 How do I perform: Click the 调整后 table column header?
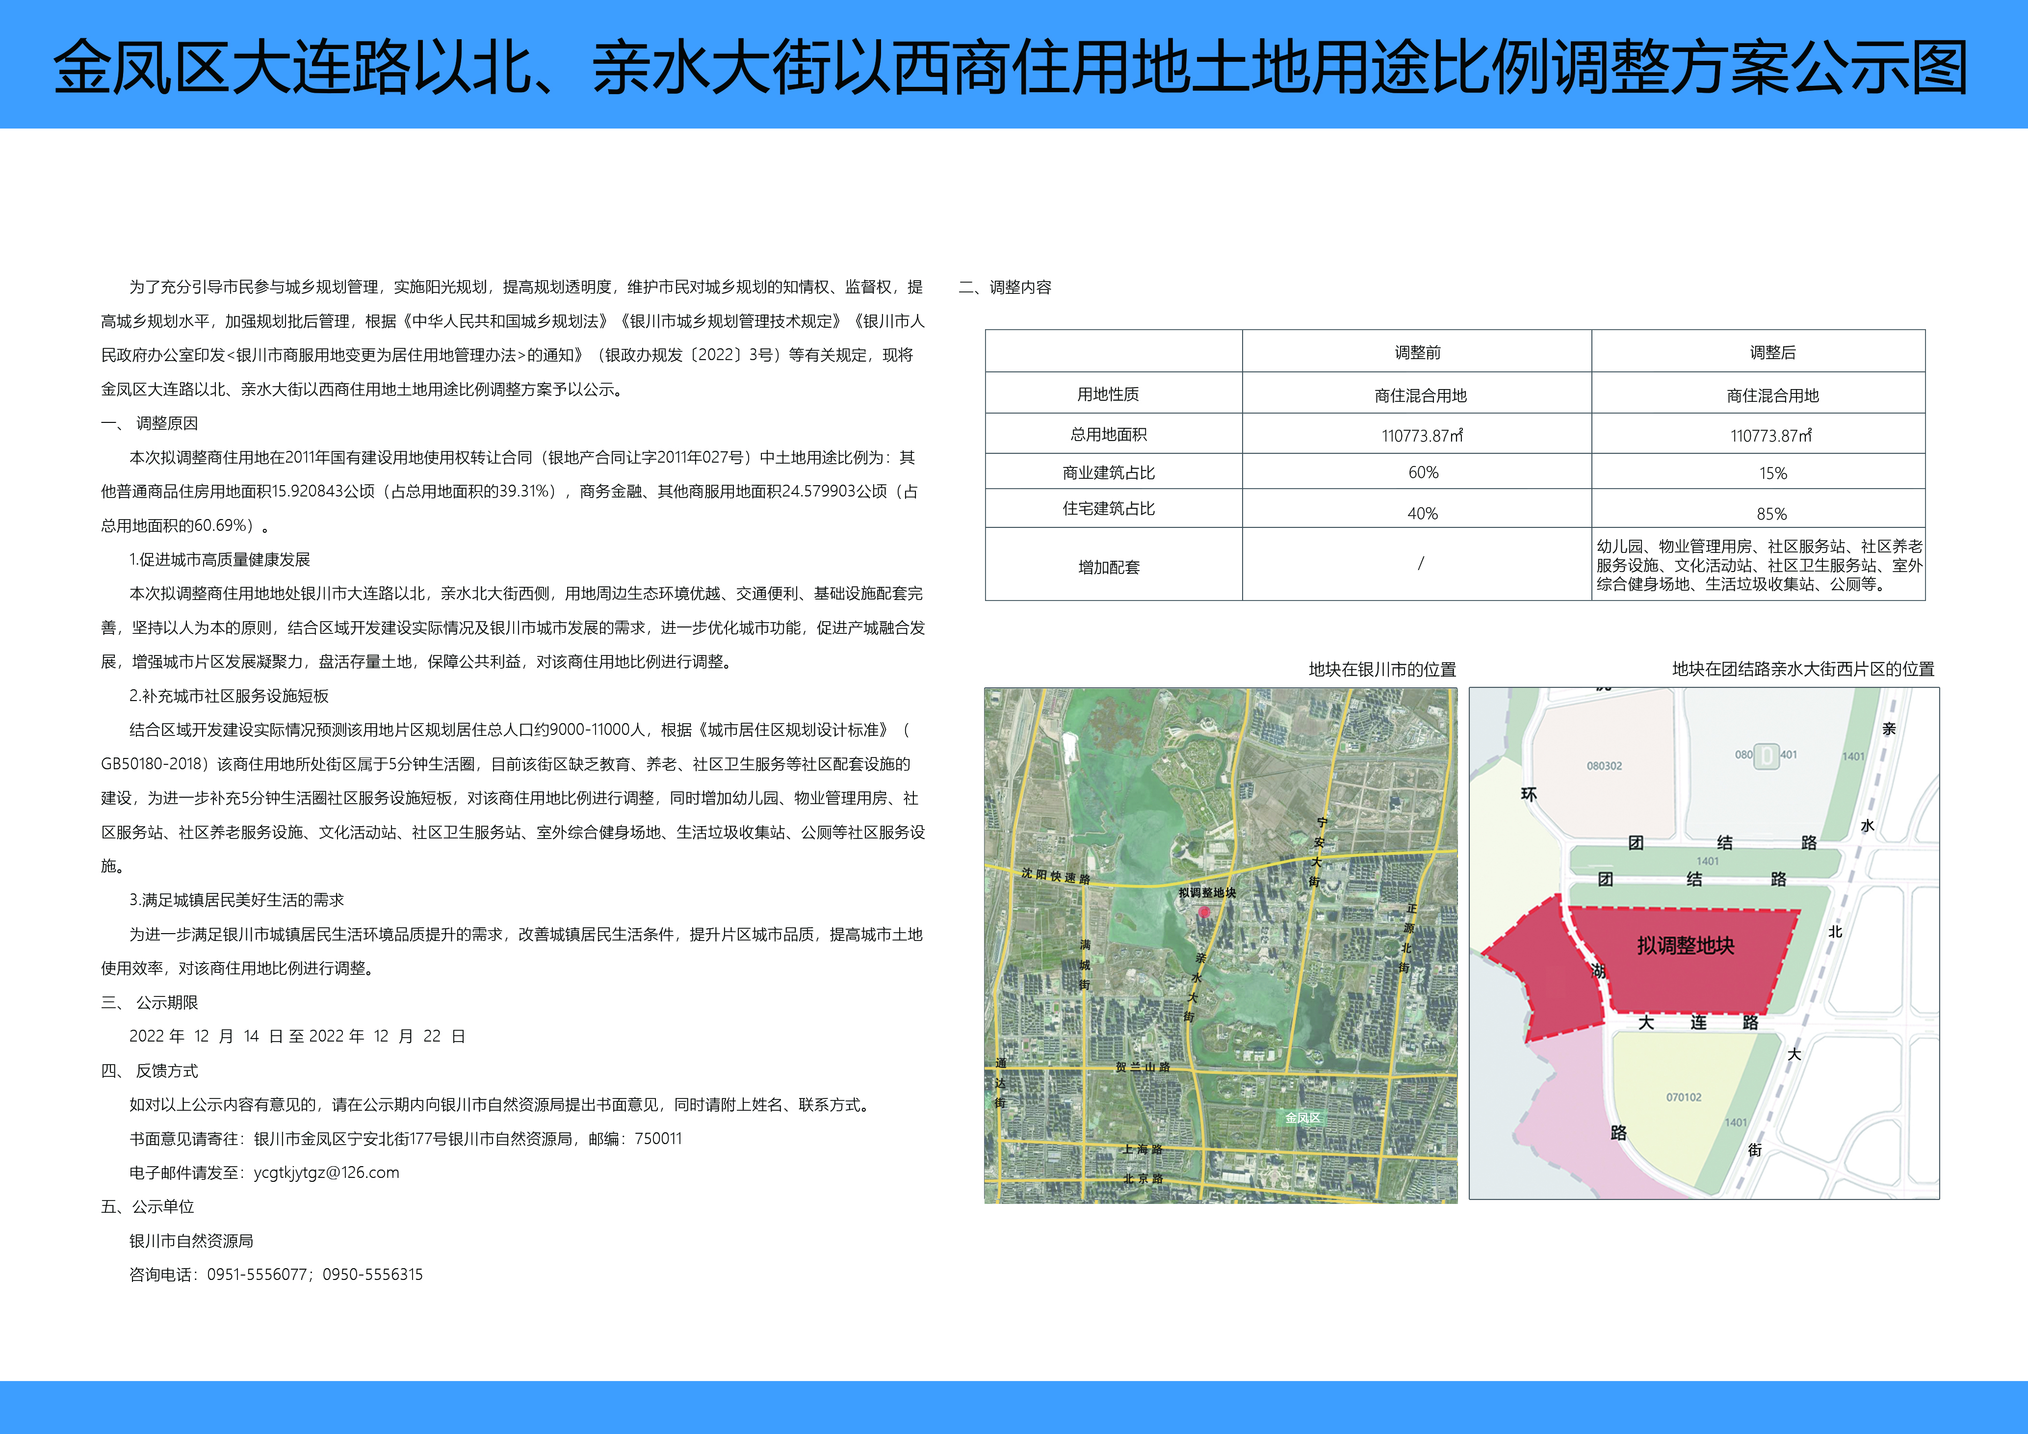1772,353
